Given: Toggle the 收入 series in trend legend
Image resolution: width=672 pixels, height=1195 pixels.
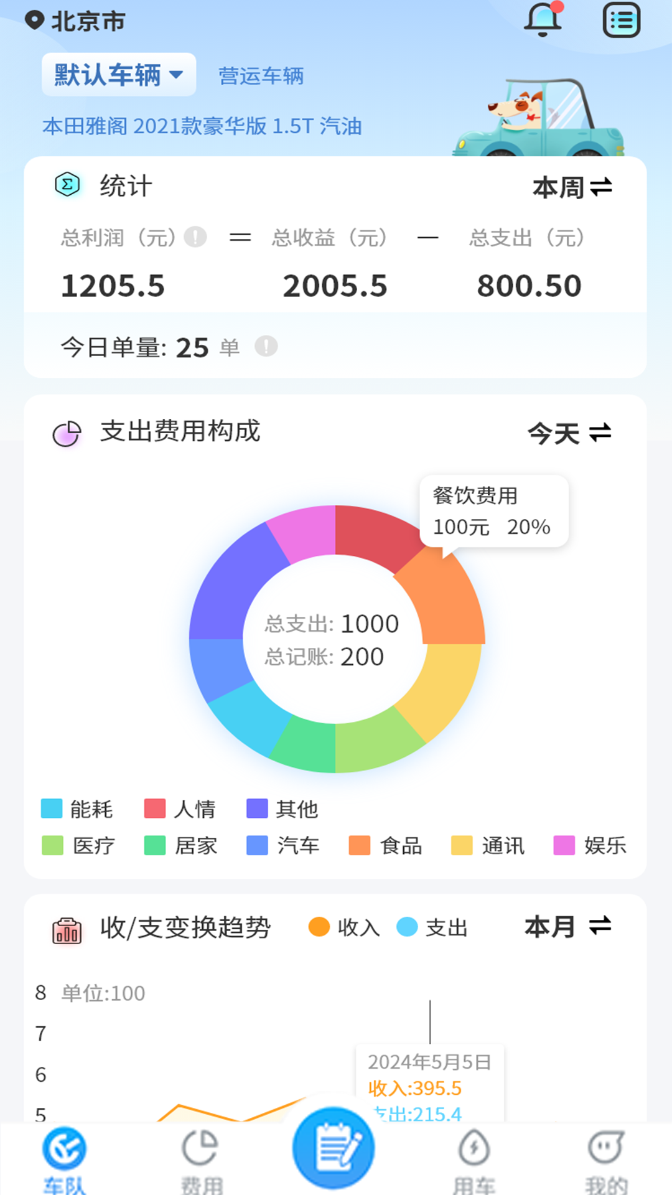Looking at the screenshot, I should 344,927.
